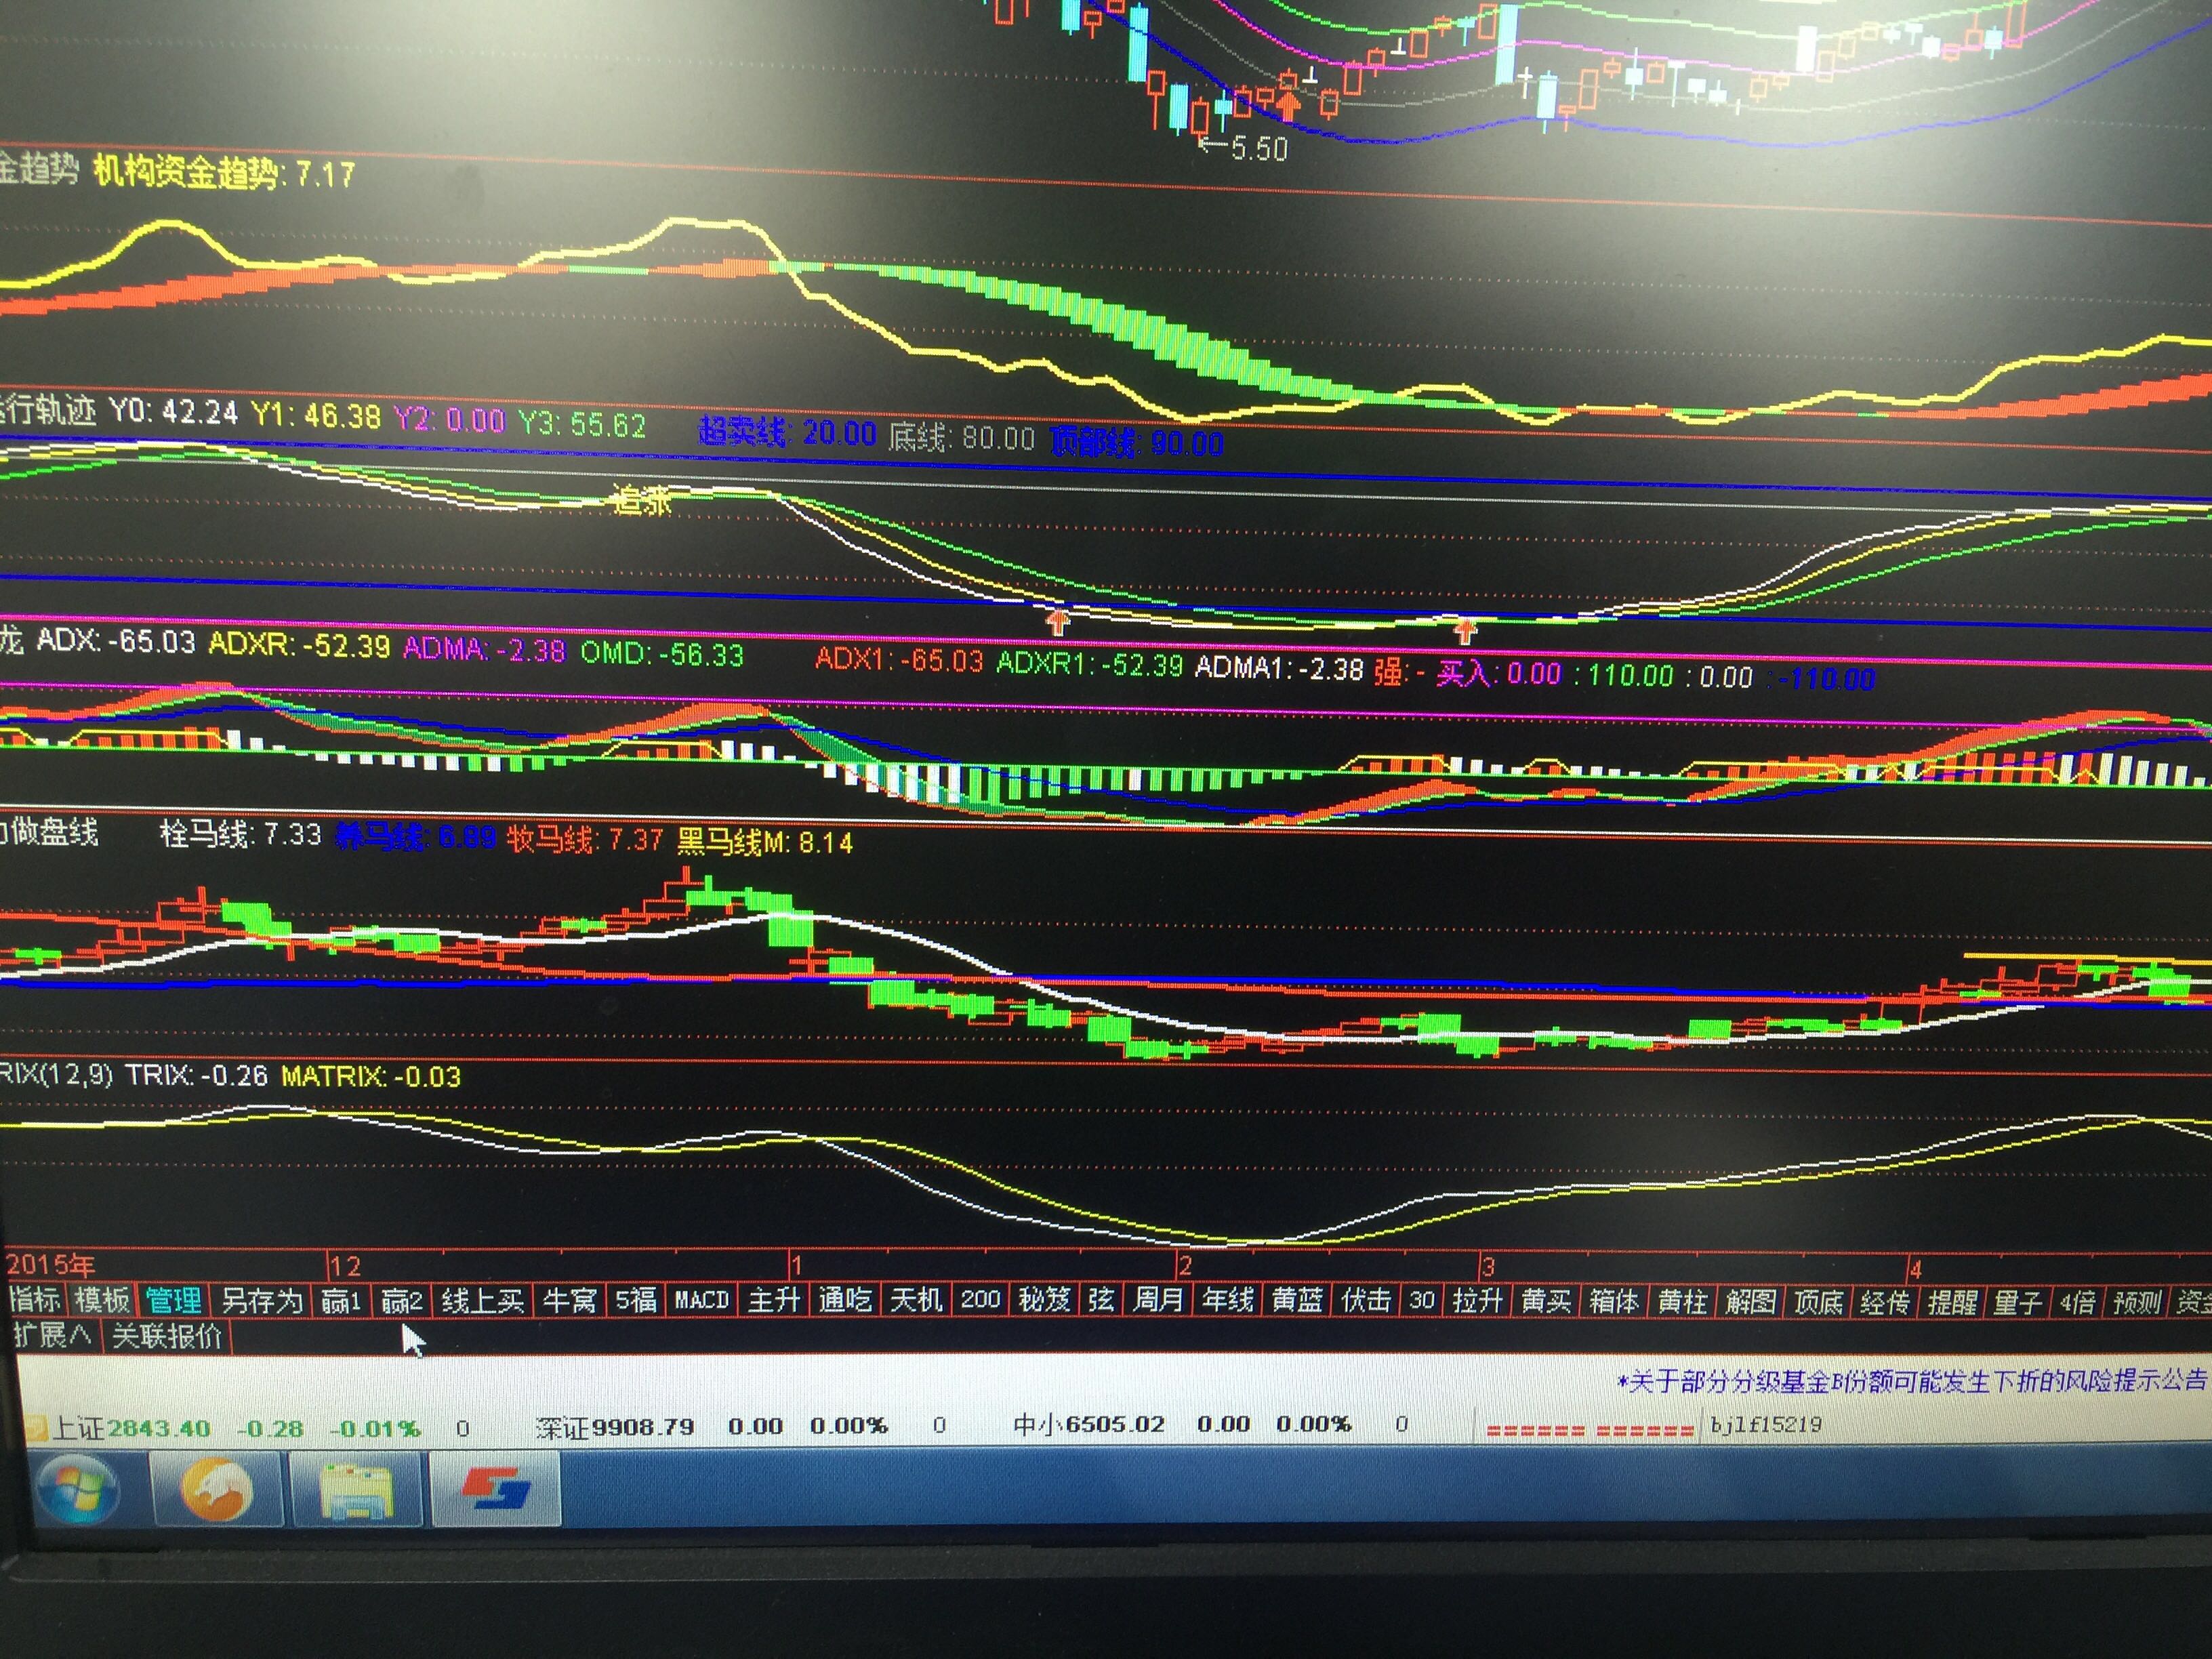Select the 主升 template tab

[774, 1300]
